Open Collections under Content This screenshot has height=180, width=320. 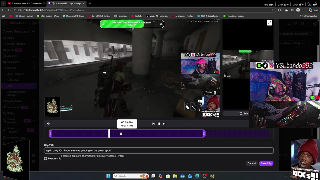pyautogui.click(x=13, y=80)
